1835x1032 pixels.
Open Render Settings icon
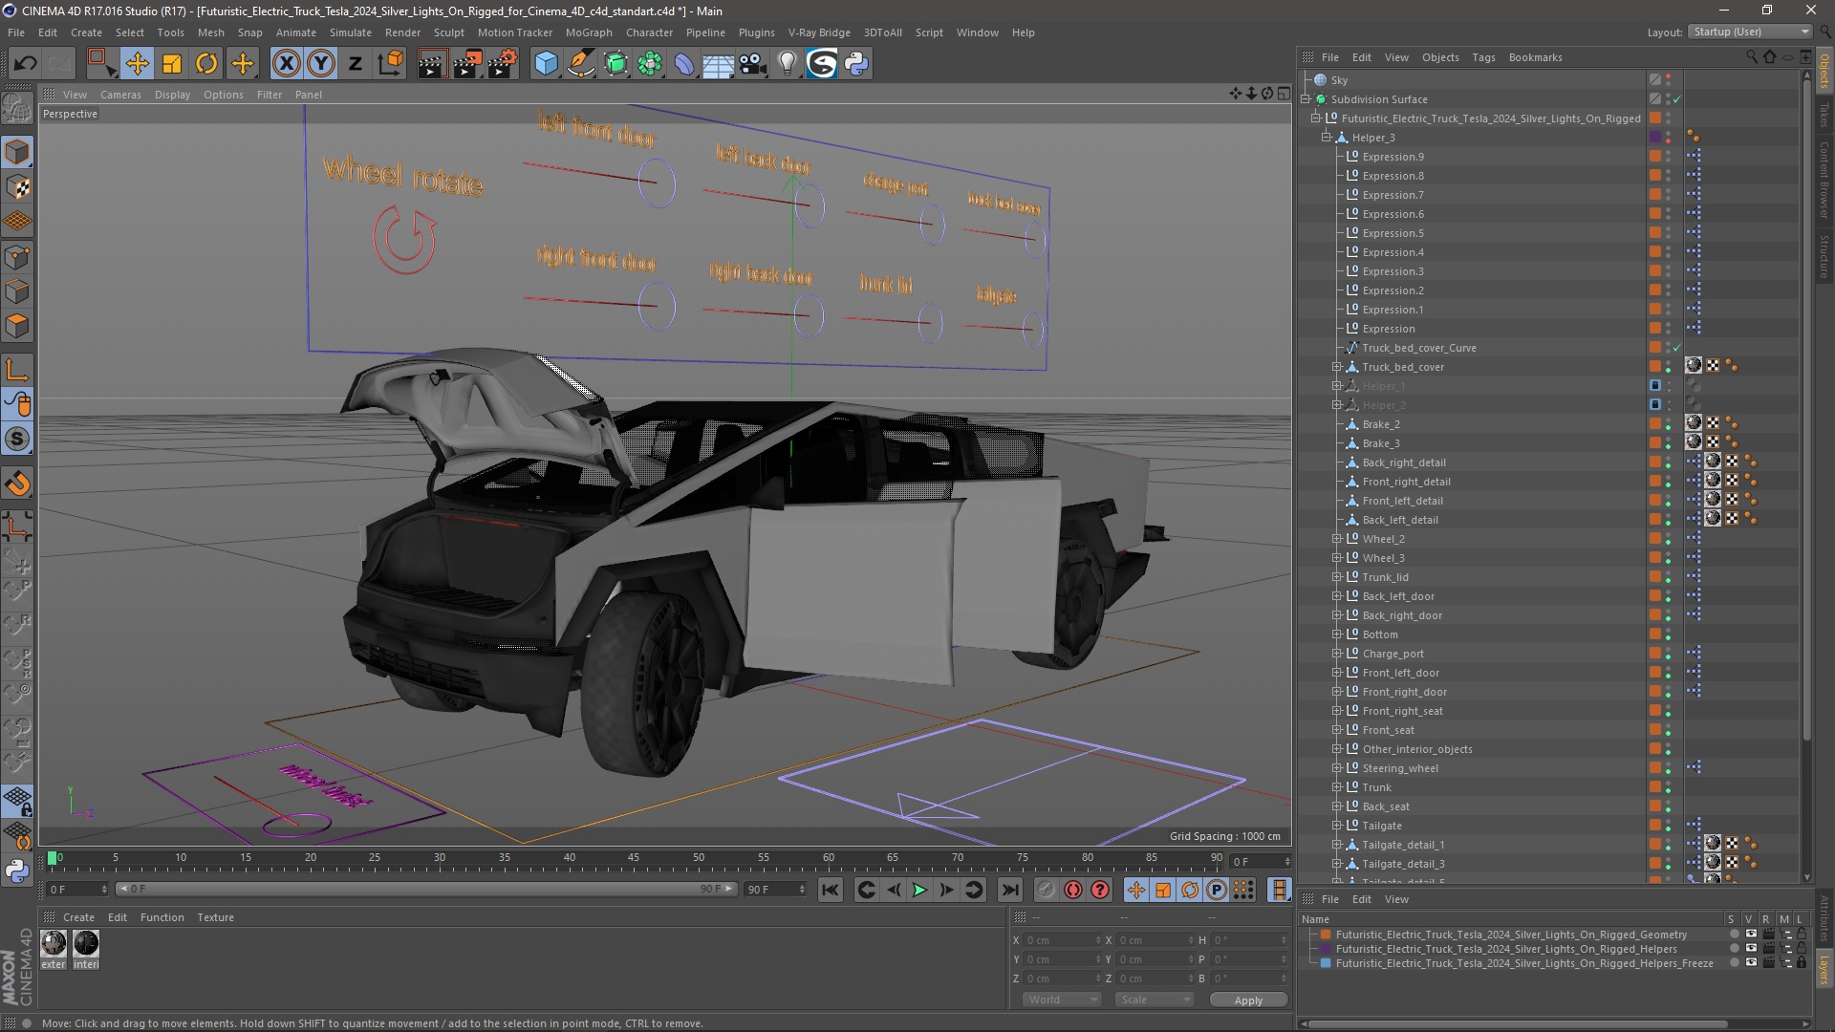point(503,64)
